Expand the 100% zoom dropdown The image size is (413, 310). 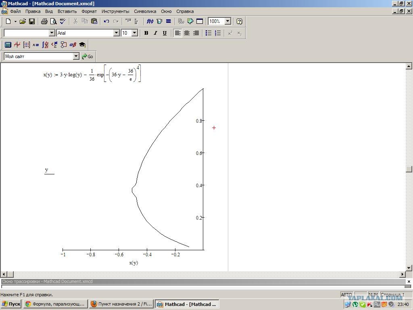pos(228,21)
